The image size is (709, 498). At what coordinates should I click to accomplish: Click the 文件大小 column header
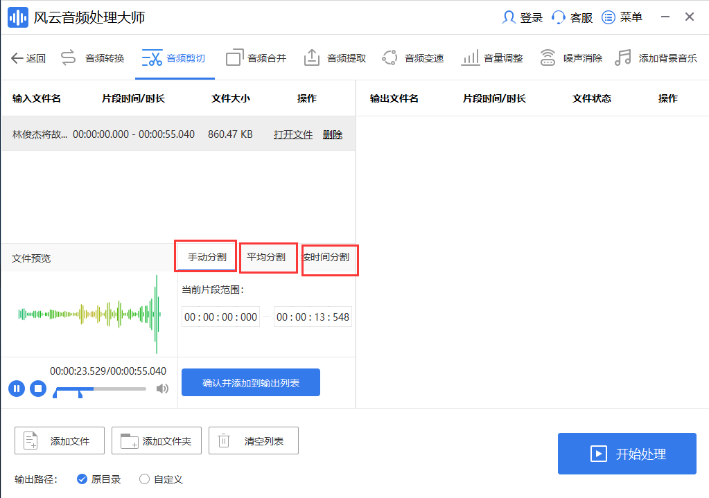coord(231,98)
